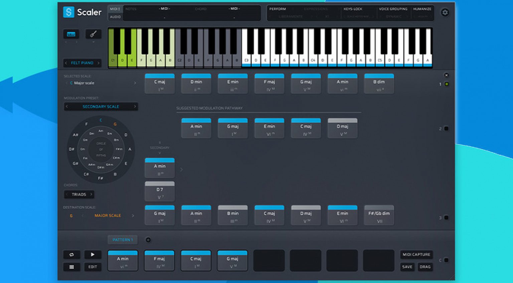Close section with the X icon at right
The width and height of the screenshot is (513, 283).
pyautogui.click(x=446, y=75)
